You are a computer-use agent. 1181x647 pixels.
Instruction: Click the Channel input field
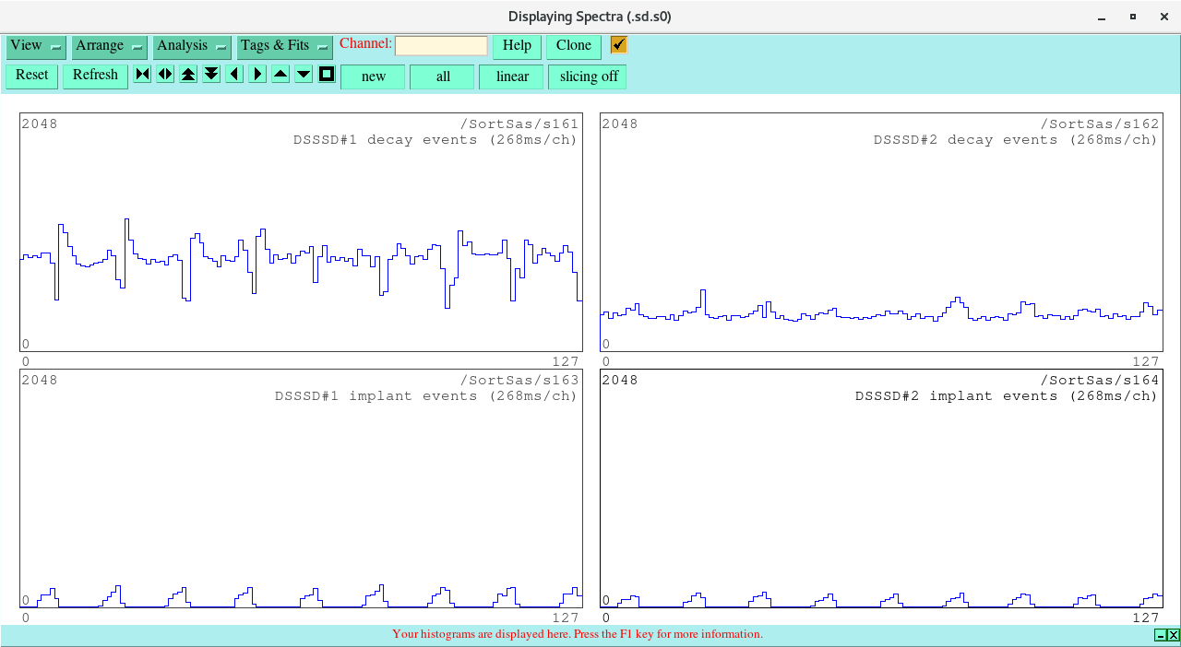(441, 46)
